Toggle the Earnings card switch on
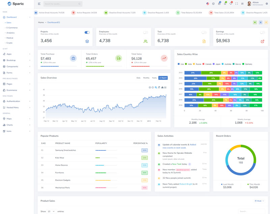This screenshot has width=270, height=214. click(x=262, y=33)
